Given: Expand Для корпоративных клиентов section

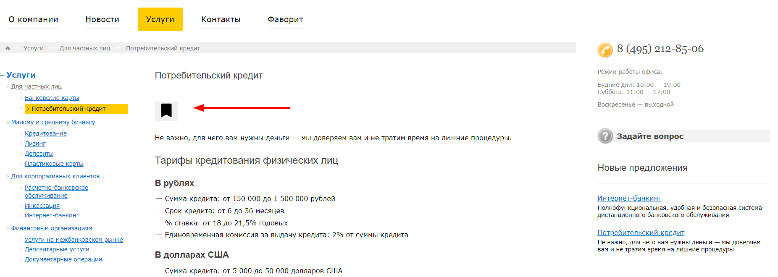Looking at the screenshot, I should coord(55,176).
